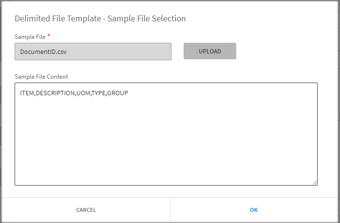Viewport: 340px width, 223px height.
Task: Click the dimmed backdrop left of dialog
Action: [0, 112]
